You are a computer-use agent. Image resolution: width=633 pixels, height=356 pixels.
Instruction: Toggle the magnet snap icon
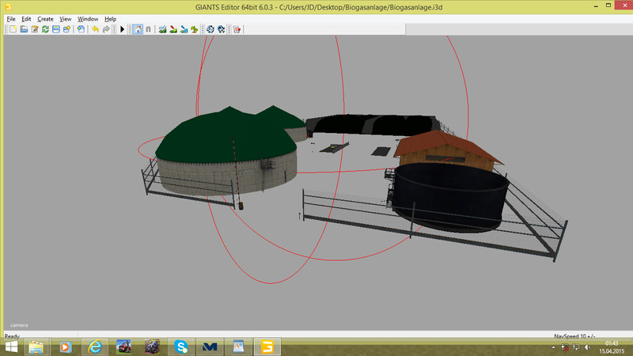click(148, 29)
